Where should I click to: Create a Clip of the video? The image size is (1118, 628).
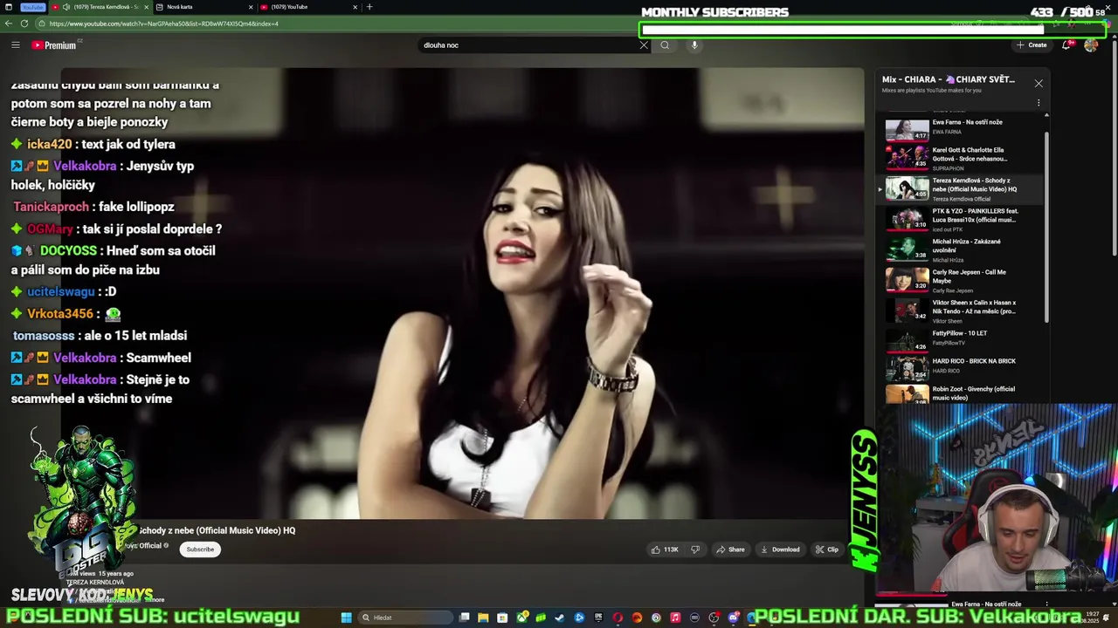click(x=826, y=549)
